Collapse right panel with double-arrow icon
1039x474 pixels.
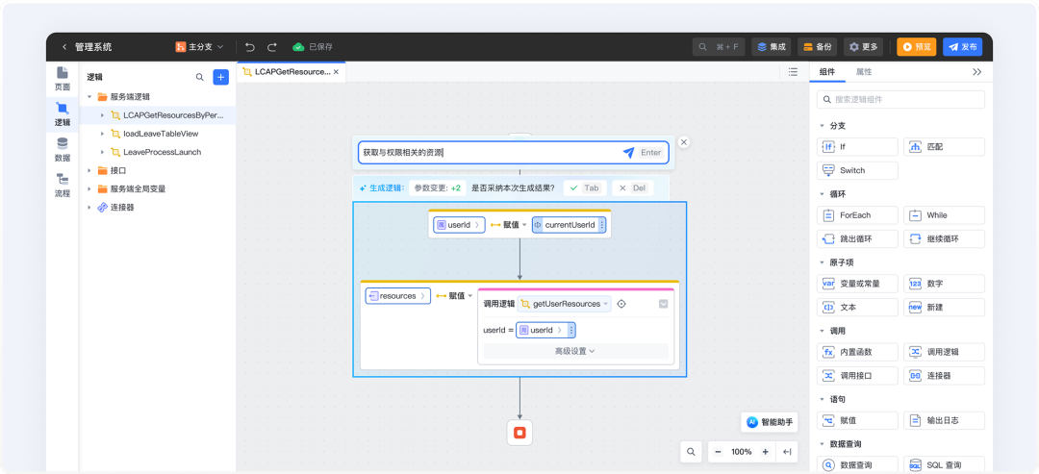pyautogui.click(x=976, y=72)
